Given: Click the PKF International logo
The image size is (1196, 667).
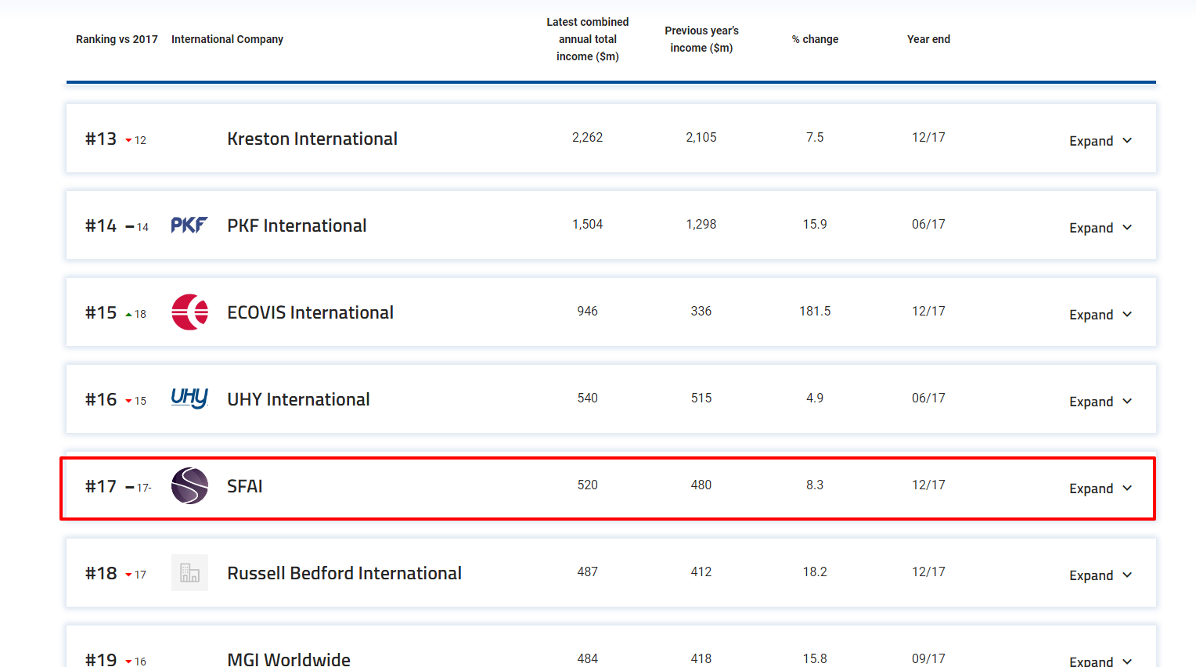Looking at the screenshot, I should (x=189, y=225).
